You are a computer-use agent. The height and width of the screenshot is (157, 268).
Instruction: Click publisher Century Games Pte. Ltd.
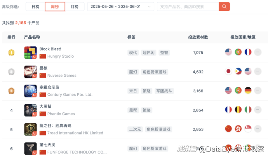pos(70,95)
